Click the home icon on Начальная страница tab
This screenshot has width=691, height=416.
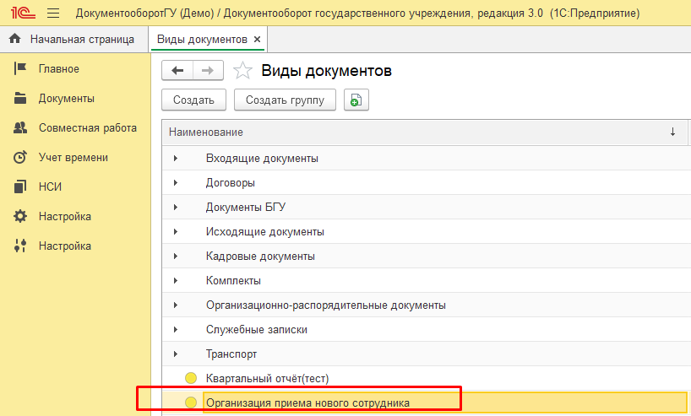tap(15, 39)
